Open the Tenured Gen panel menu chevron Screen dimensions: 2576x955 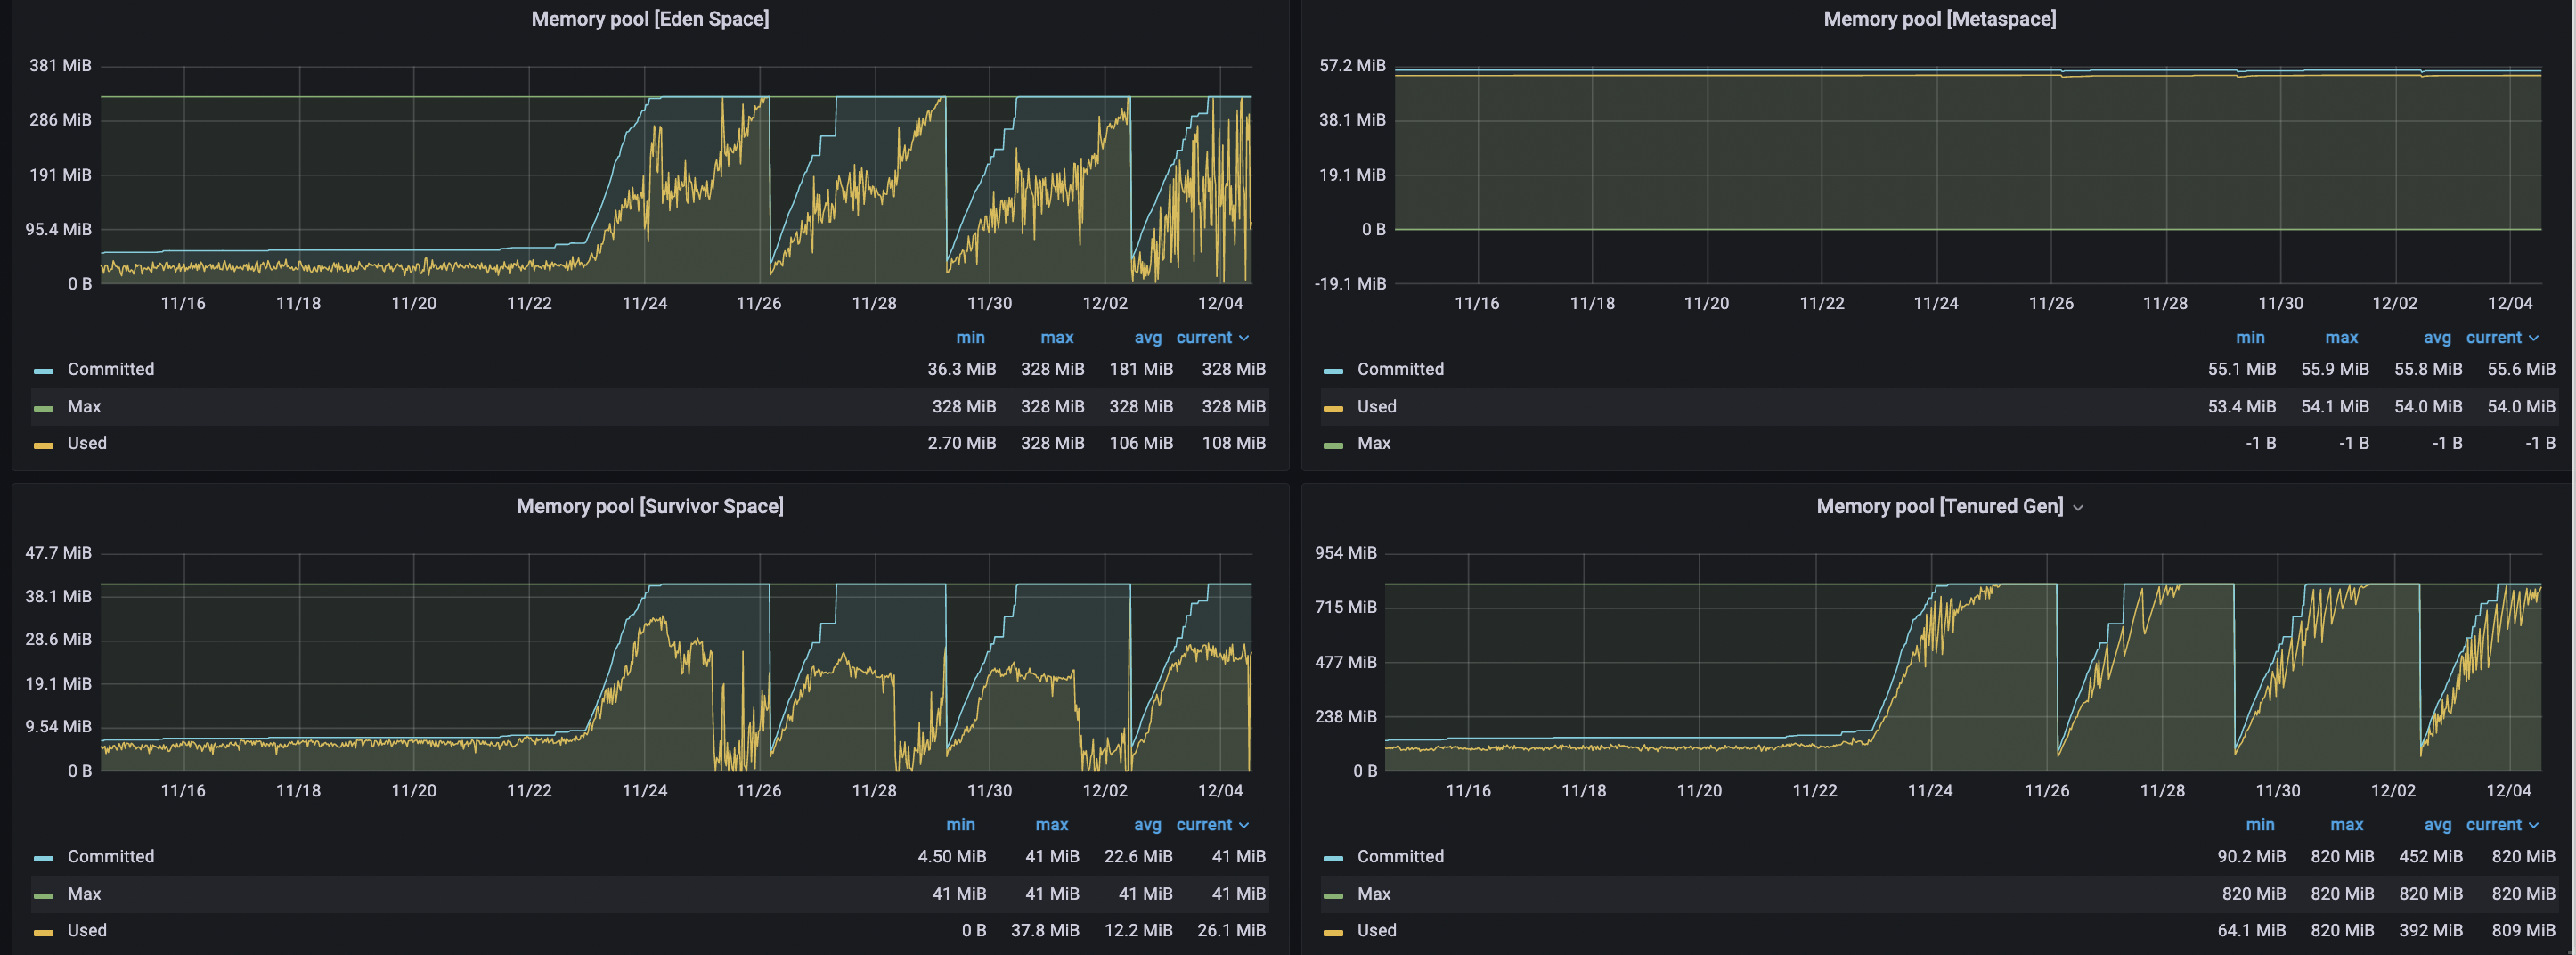click(2079, 507)
